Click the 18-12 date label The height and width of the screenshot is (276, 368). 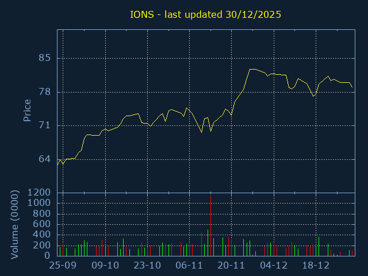(x=316, y=266)
